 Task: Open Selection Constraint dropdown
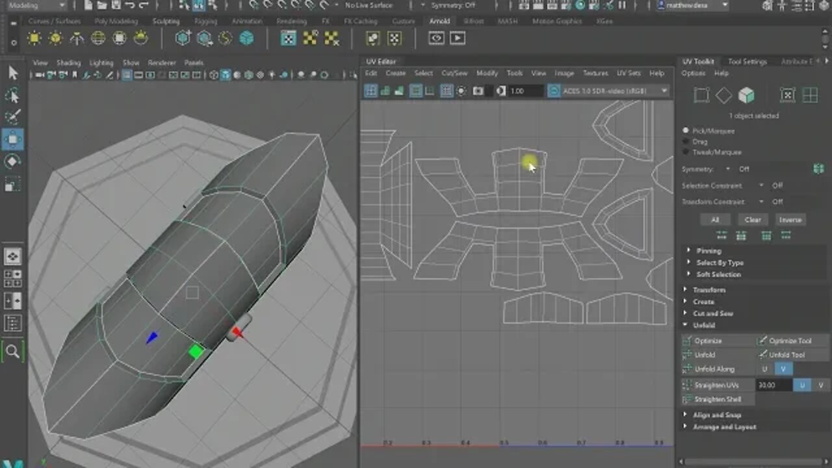pyautogui.click(x=762, y=185)
